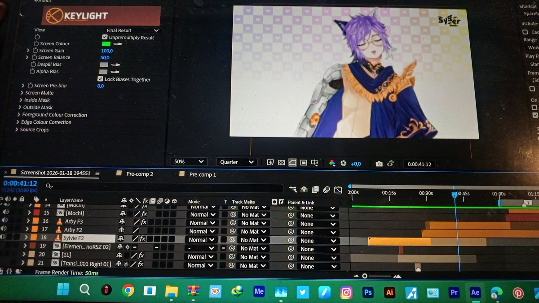Expand the Sylvie F2 layer properties
Image resolution: width=539 pixels, height=303 pixels.
(x=27, y=238)
